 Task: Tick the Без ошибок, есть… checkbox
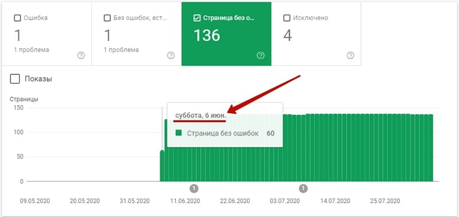point(107,18)
